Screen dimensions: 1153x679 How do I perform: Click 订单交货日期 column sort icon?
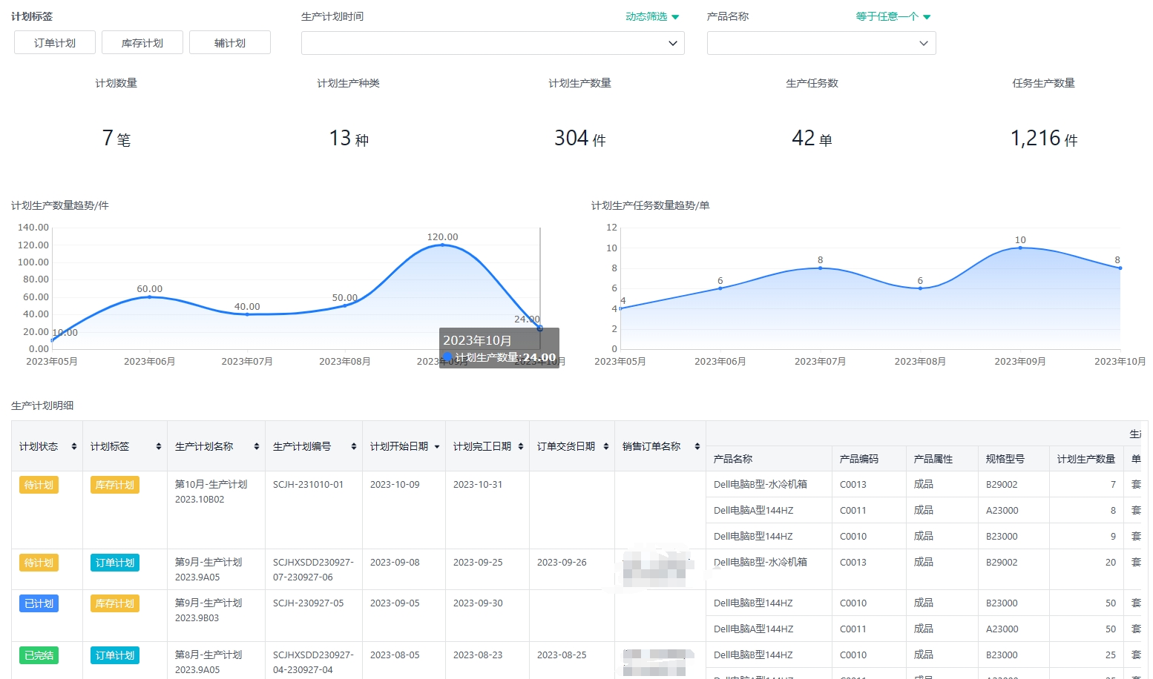pyautogui.click(x=606, y=446)
